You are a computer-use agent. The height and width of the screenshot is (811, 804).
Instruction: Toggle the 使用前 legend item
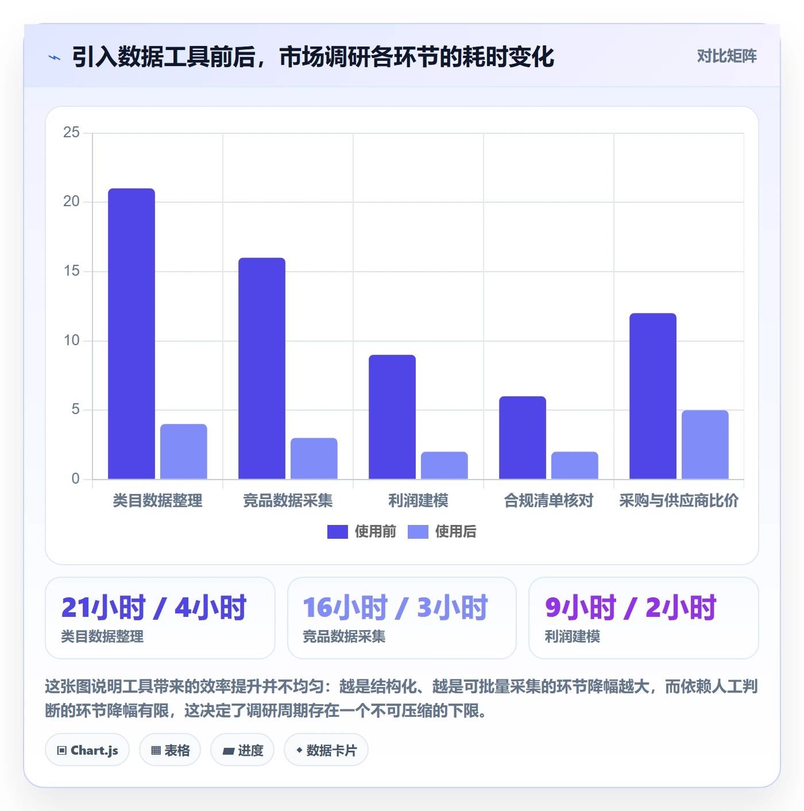coord(362,532)
